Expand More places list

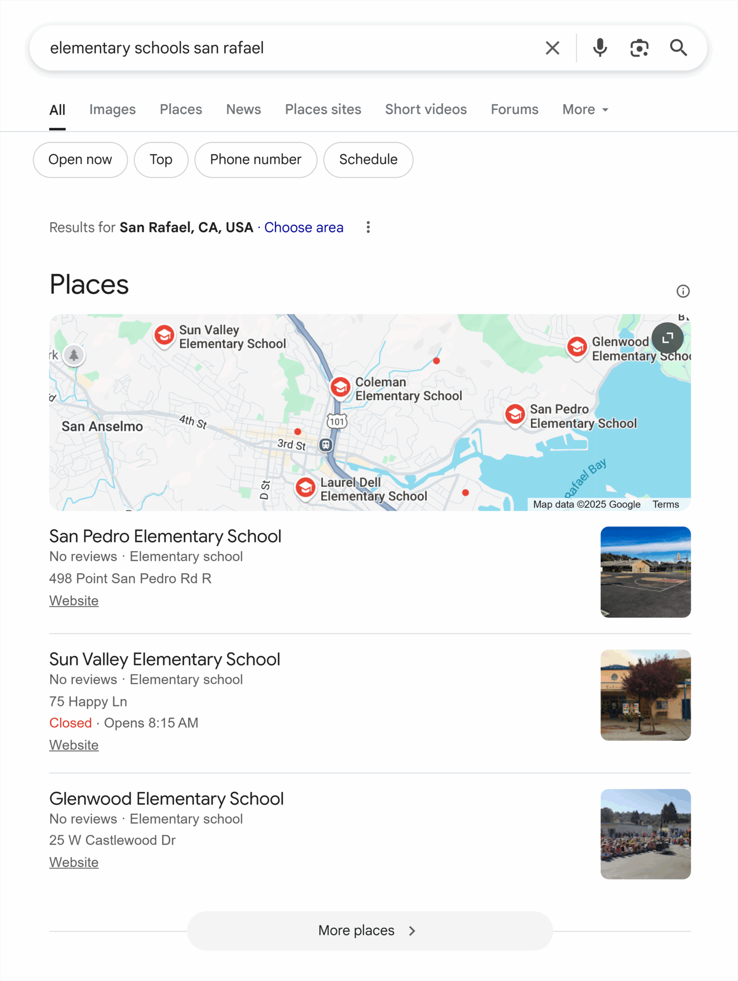click(369, 931)
